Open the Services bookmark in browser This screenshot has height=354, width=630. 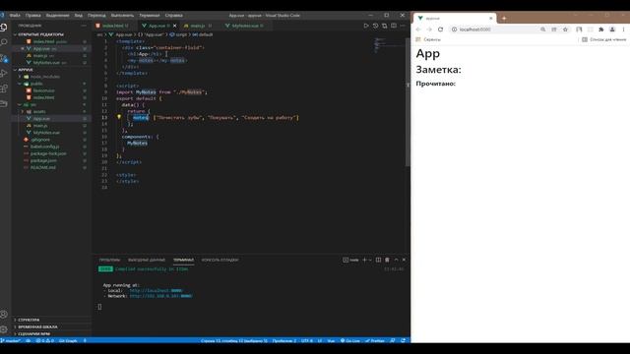pyautogui.click(x=428, y=39)
